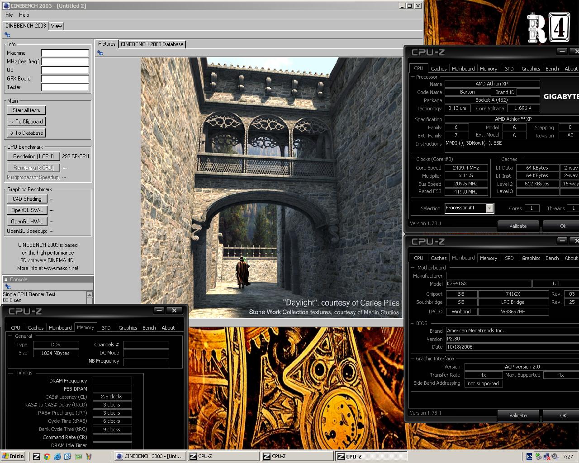579x463 pixels.
Task: Click the To Database button
Action: tap(26, 133)
